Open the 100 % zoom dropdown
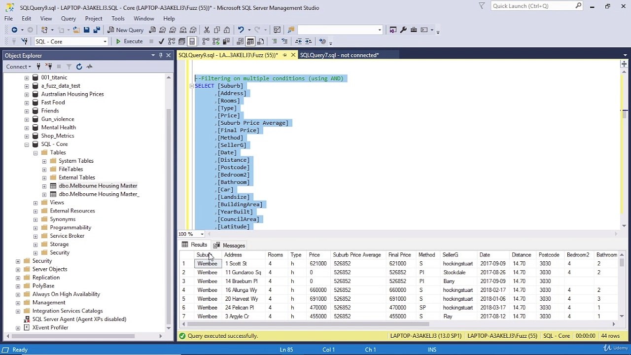The width and height of the screenshot is (631, 355). (202, 234)
